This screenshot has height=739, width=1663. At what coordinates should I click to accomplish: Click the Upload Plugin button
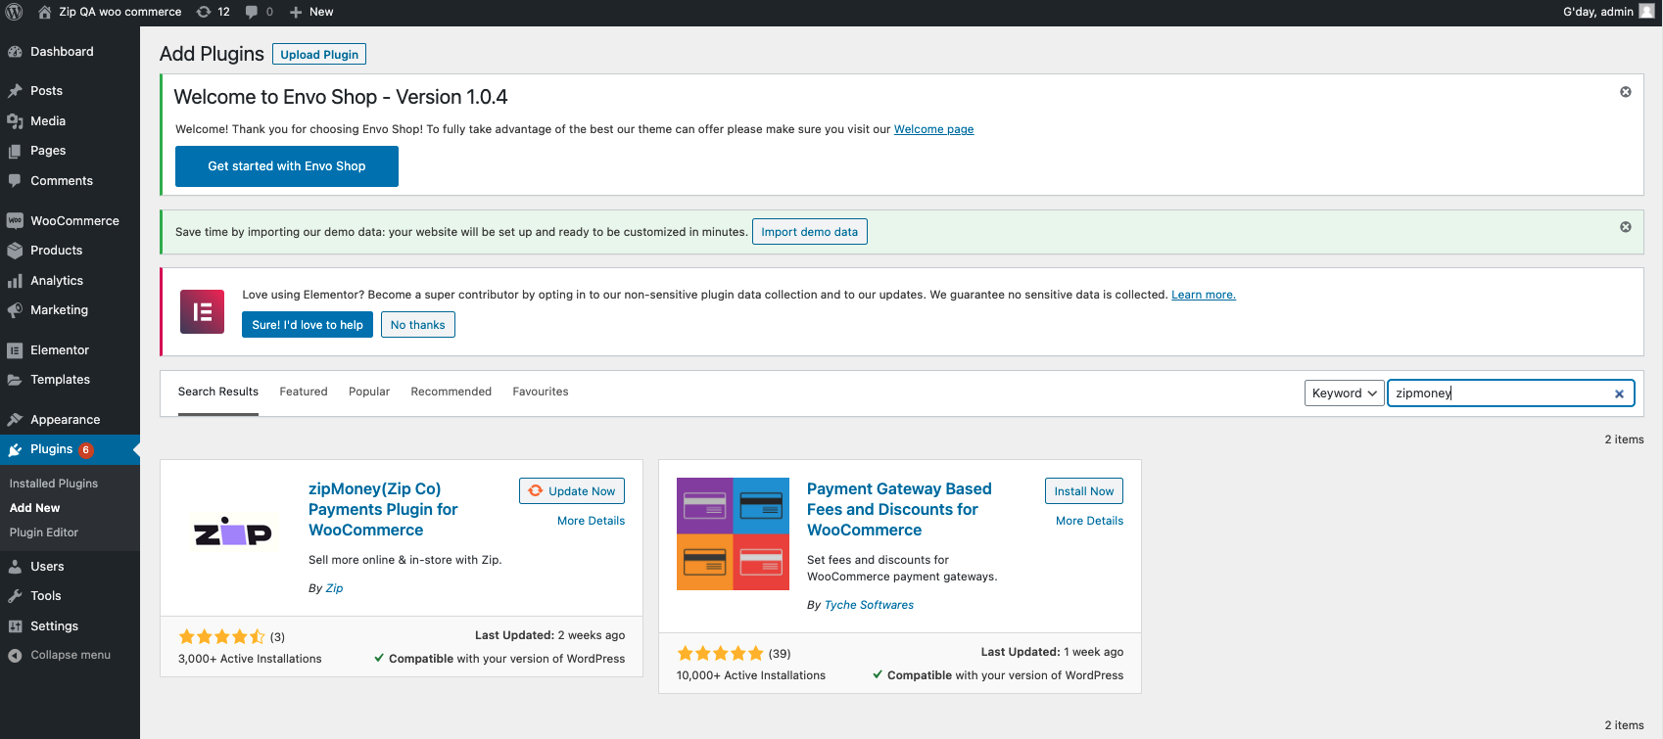coord(319,54)
